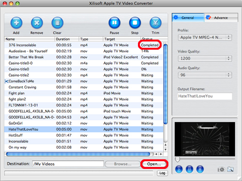This screenshot has width=242, height=181.
Task: Click the vertical list scrollbar
Action: tap(166, 84)
